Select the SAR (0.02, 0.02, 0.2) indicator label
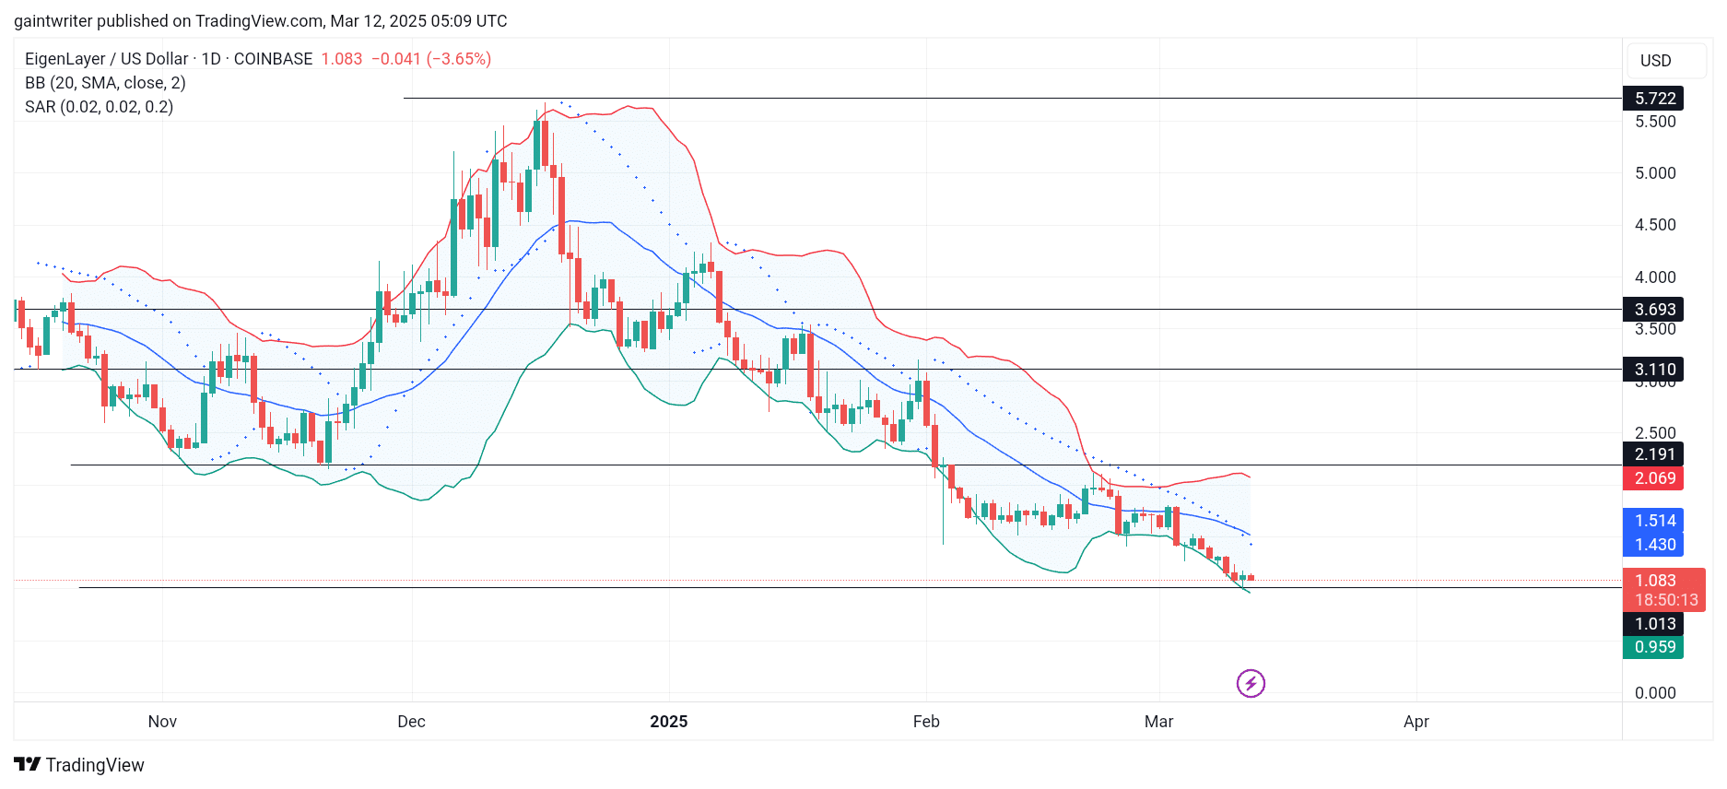 pyautogui.click(x=99, y=107)
